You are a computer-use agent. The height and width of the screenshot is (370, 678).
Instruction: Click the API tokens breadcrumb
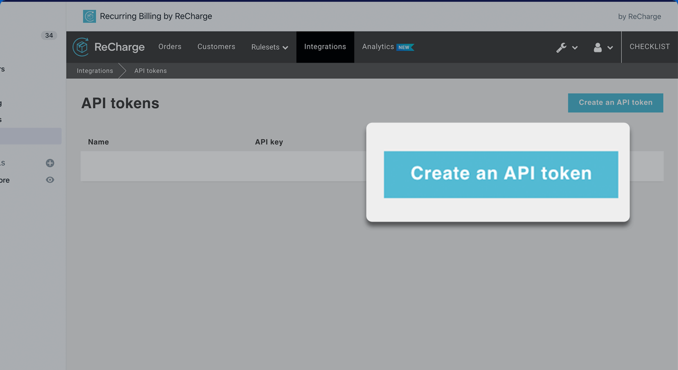151,71
